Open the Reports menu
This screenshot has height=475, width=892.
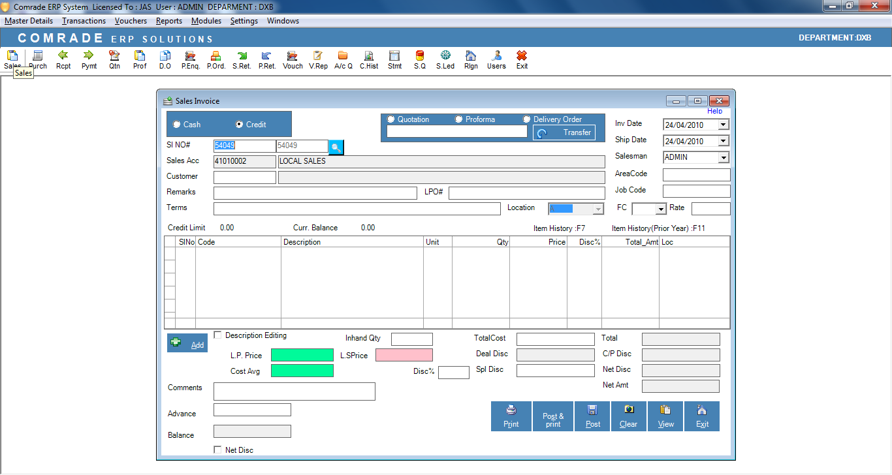click(168, 20)
